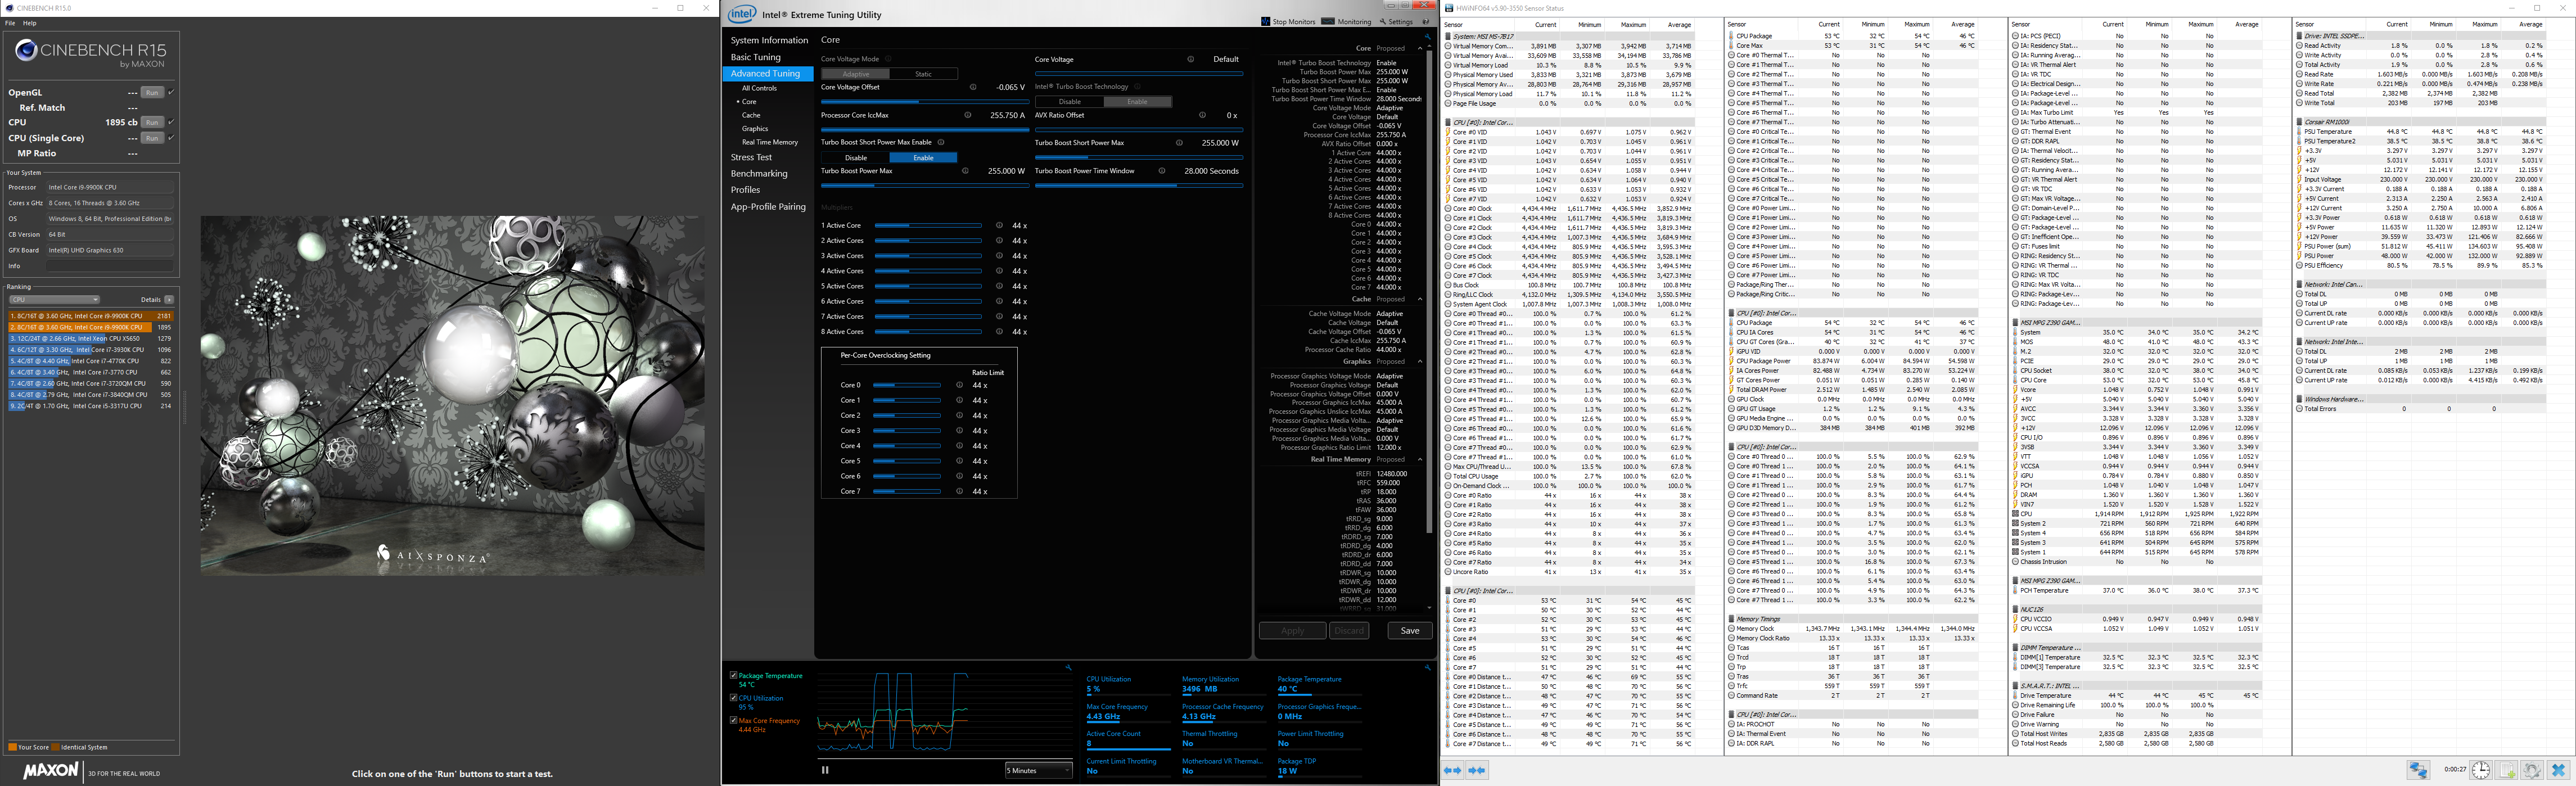Click info icon beside Turbo Boost Short Power Max value

1179,143
